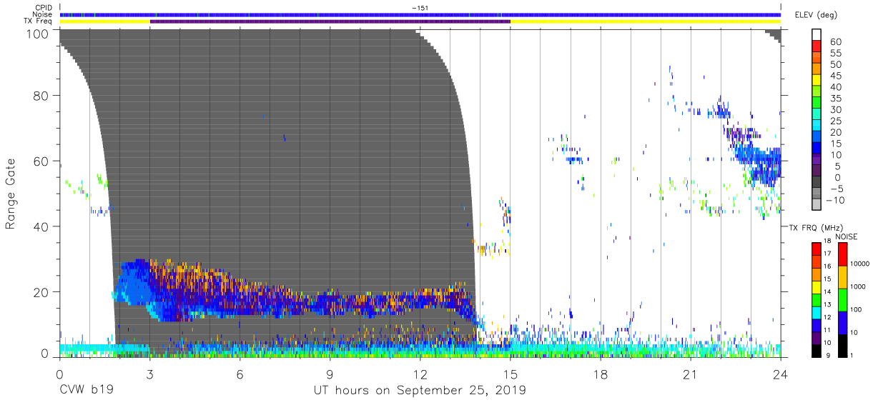Pick the yellow 1000–10000 noise legend swatch

tap(842, 276)
